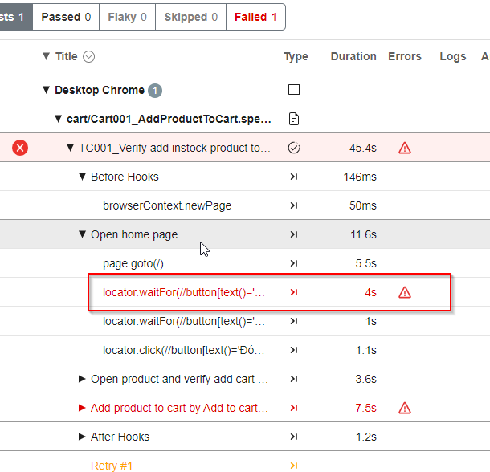The image size is (490, 472).
Task: Click the step icon for page.goto(/)
Action: click(294, 263)
